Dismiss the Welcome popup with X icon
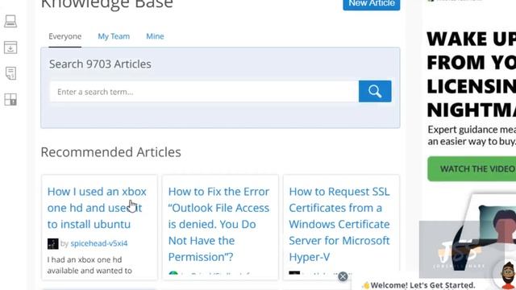Screen dimensions: 516x290 (343, 276)
